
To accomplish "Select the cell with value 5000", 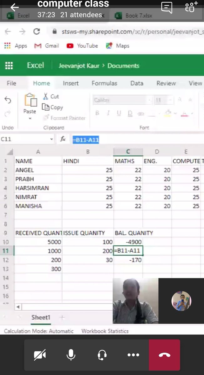I will (38, 242).
